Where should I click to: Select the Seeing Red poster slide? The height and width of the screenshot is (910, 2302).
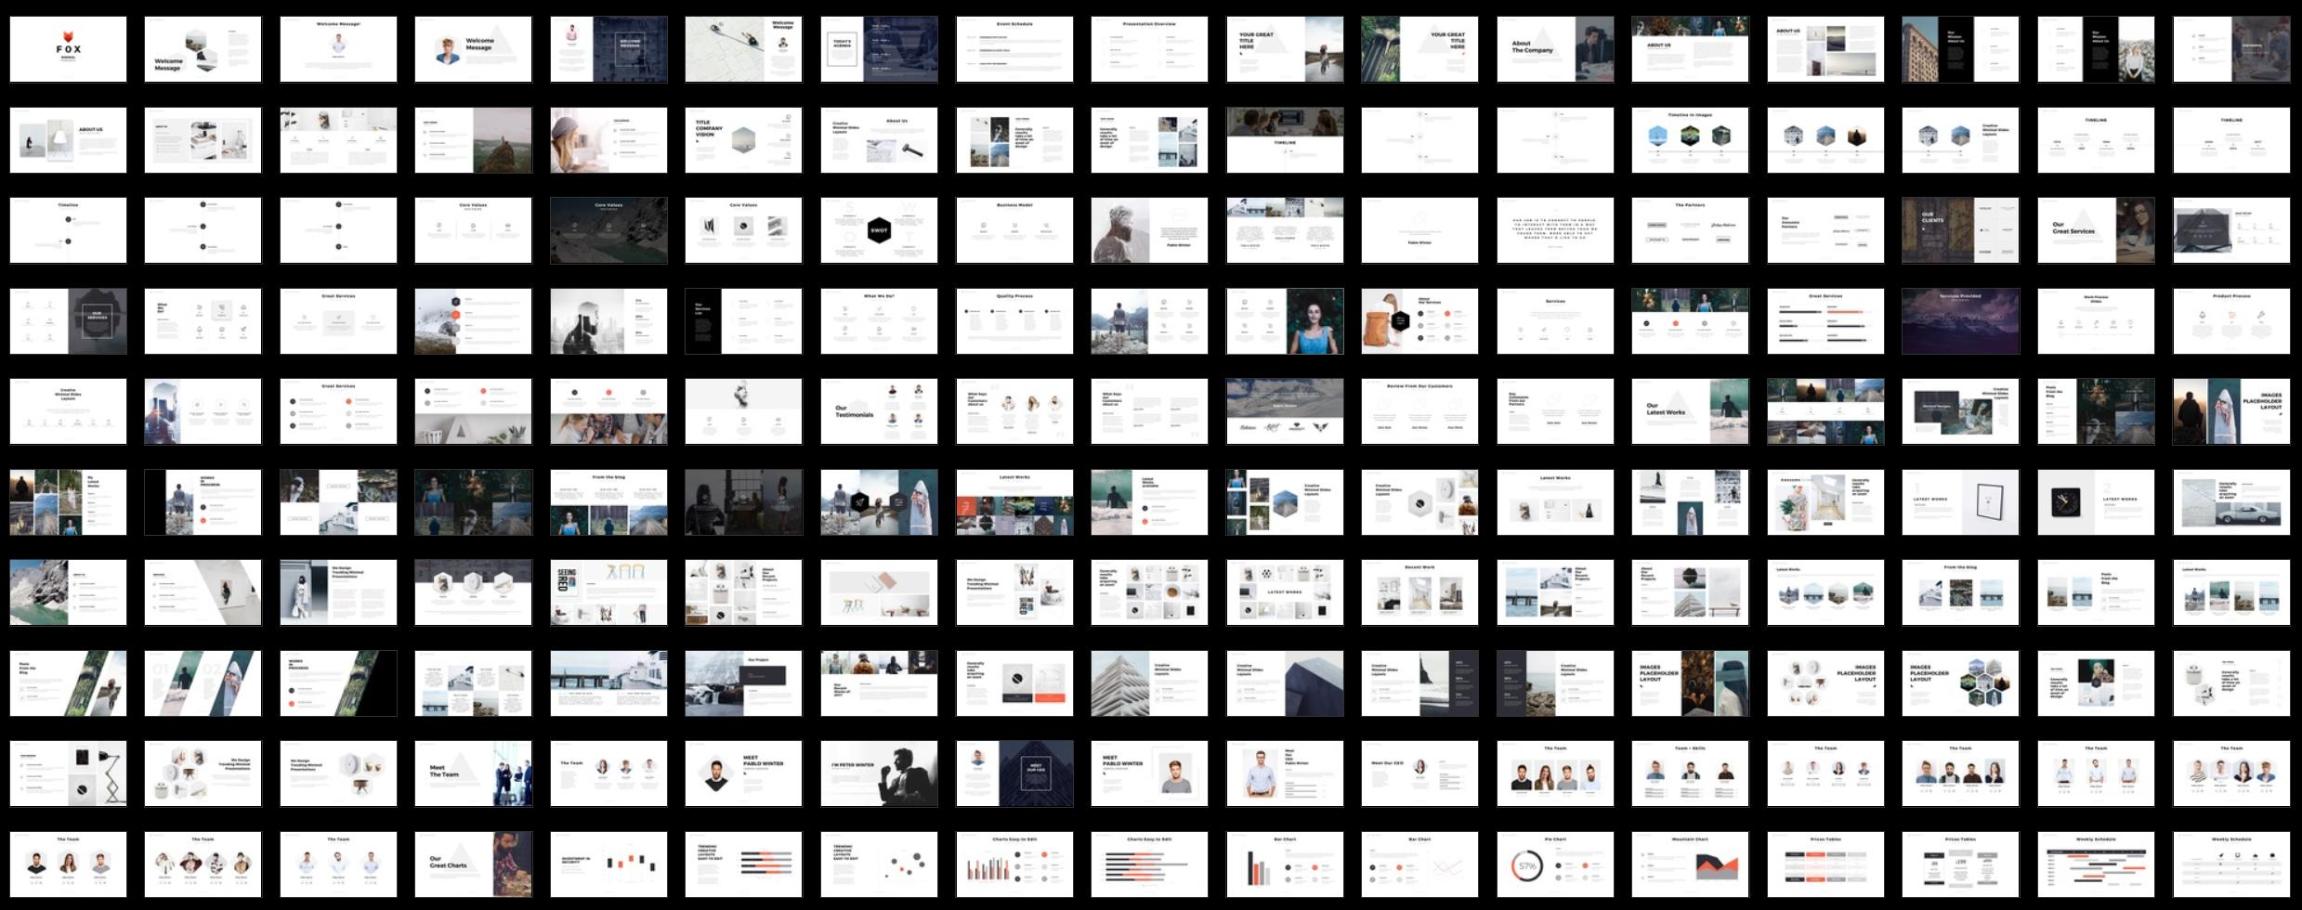[608, 592]
